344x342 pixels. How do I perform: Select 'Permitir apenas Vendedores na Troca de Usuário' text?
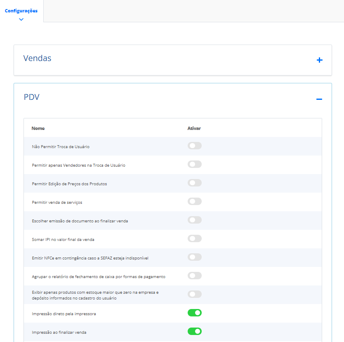(x=78, y=165)
